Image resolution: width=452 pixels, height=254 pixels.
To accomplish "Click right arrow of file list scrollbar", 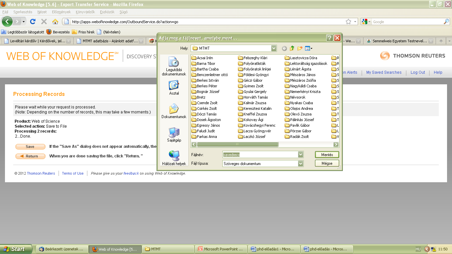I will click(x=336, y=145).
